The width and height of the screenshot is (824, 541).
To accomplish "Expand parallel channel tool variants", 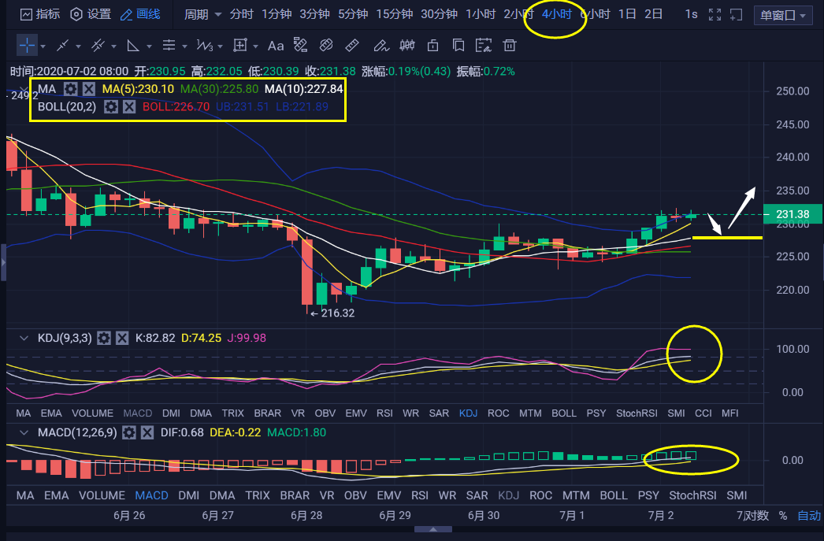I will (x=113, y=46).
